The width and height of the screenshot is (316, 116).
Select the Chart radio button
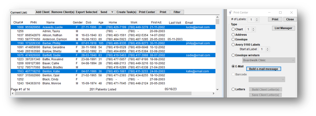[x=233, y=29]
